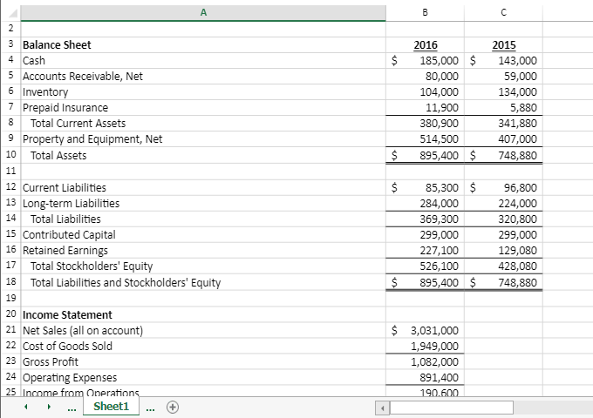Select retained earnings value 129,080
Viewport: 593px width, 418px height.
503,250
